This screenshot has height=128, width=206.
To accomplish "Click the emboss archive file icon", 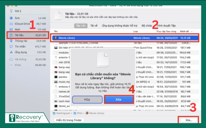I will (x=56, y=87).
